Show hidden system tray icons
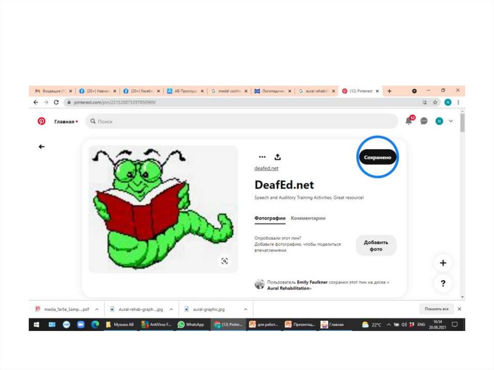 pos(389,325)
